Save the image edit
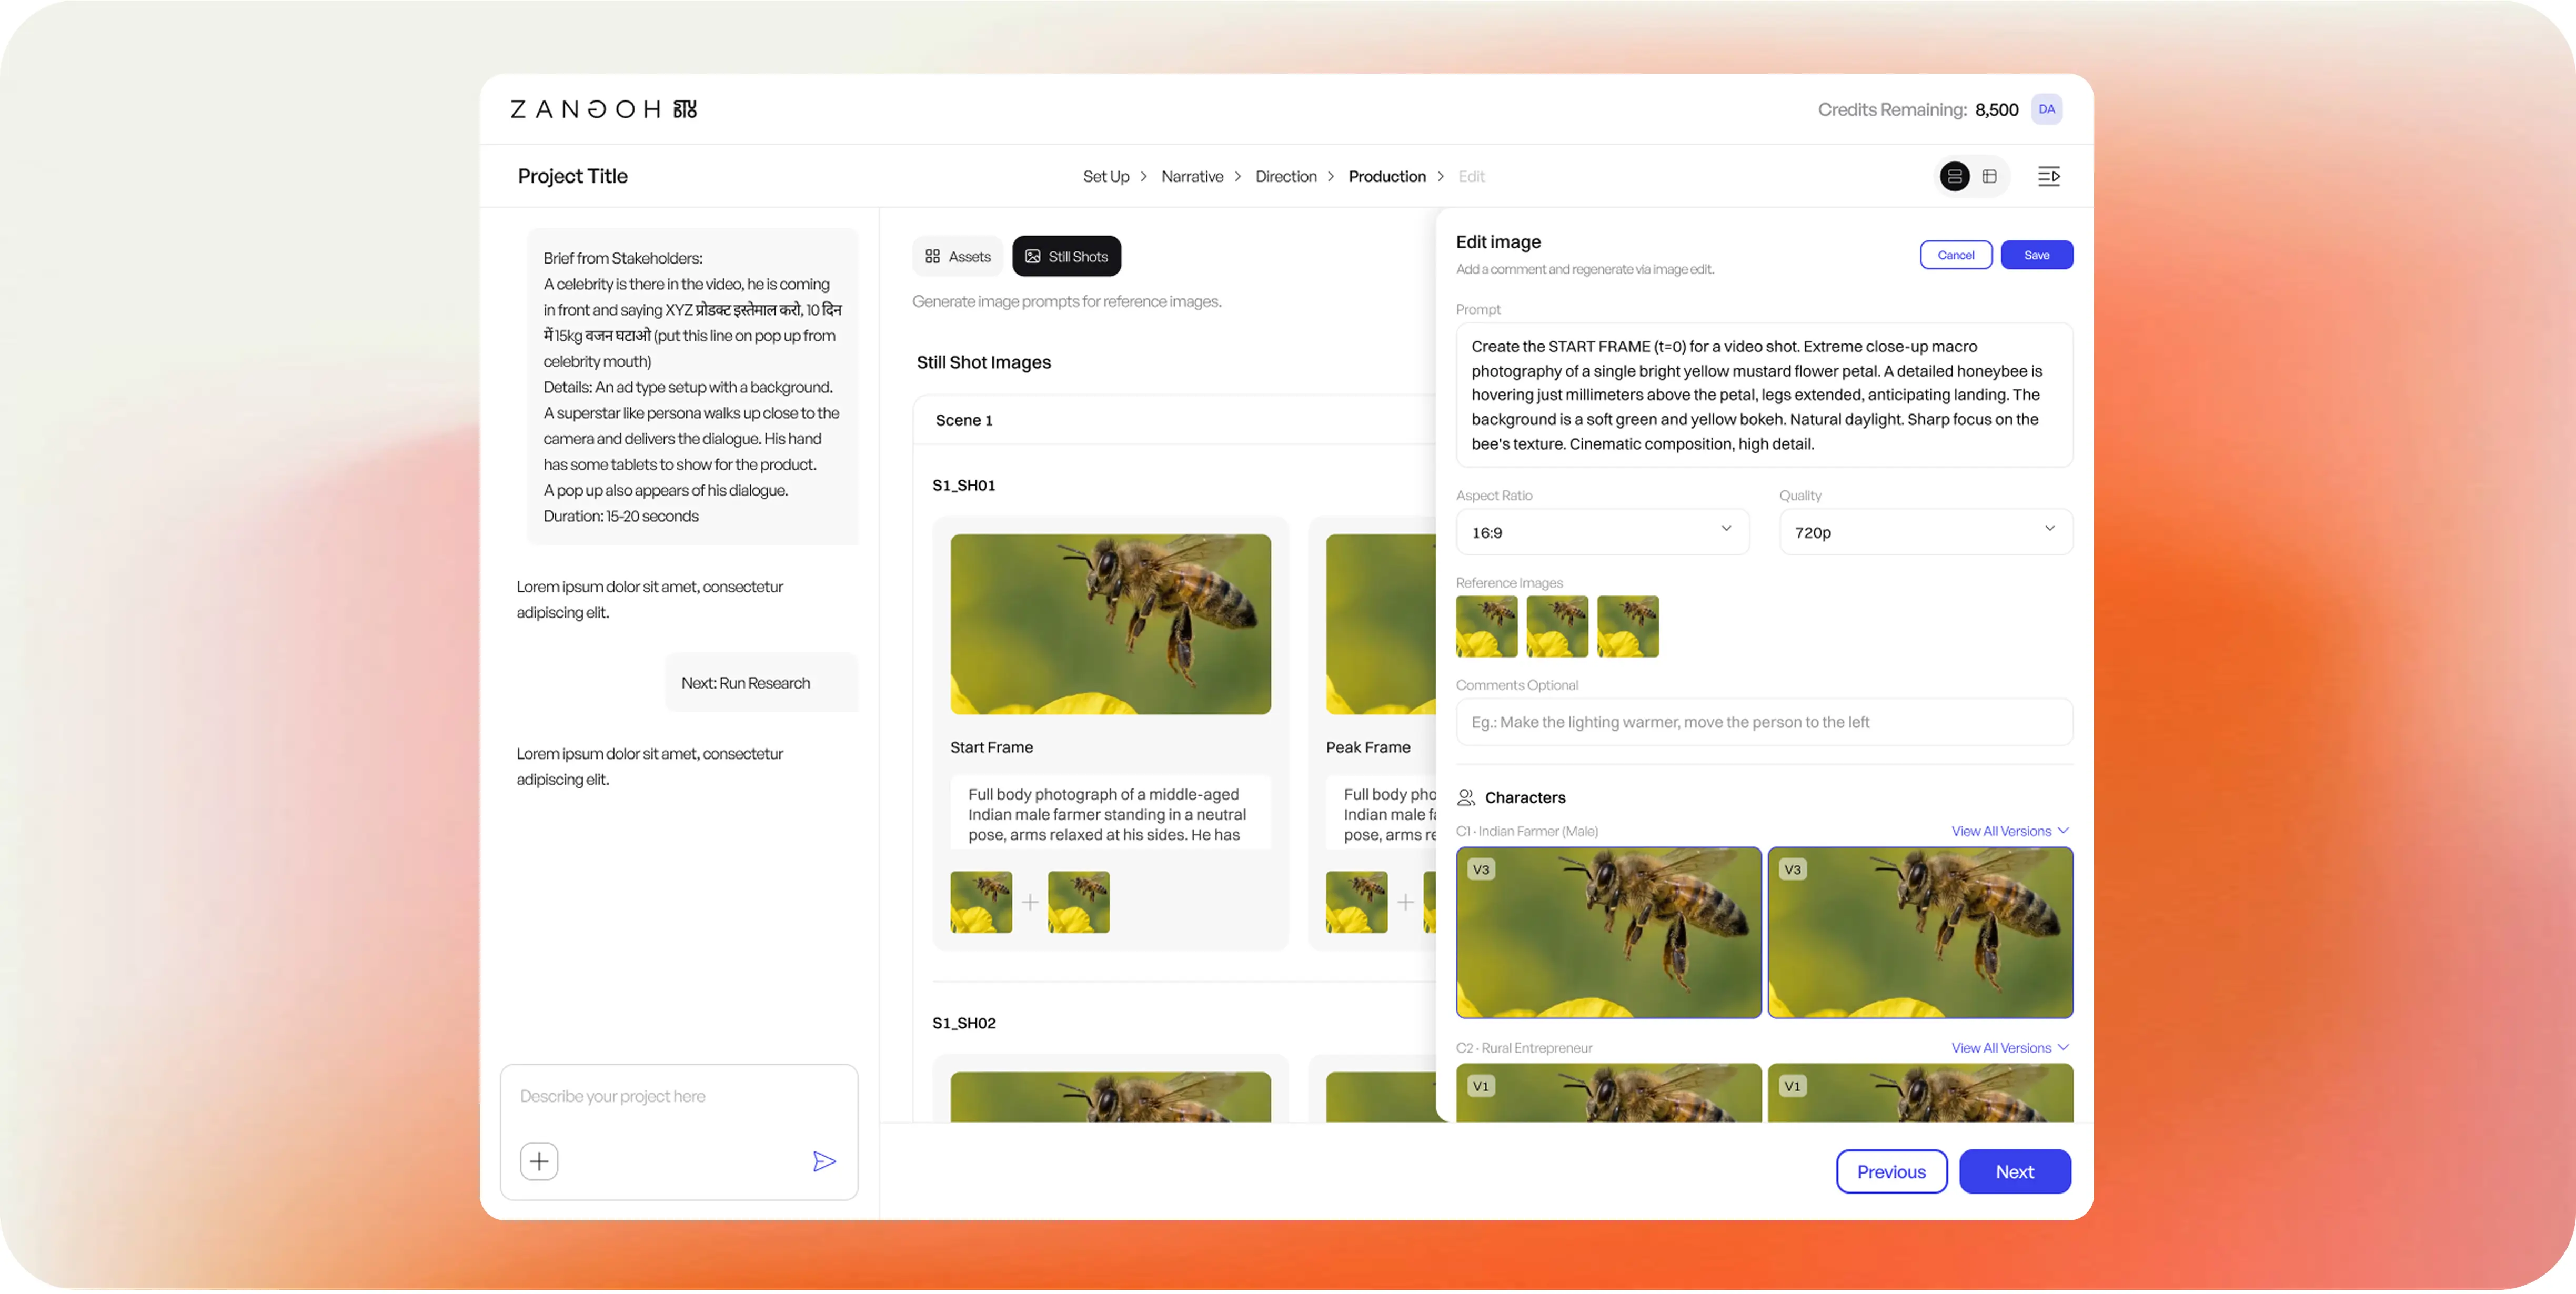This screenshot has width=2576, height=1294. click(x=2036, y=256)
